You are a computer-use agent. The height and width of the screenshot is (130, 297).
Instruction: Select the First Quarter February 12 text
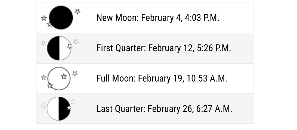163,48
